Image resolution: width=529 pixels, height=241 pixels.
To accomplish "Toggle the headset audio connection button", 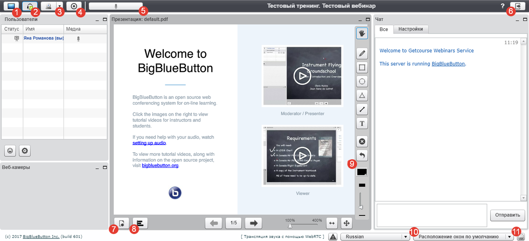I will (x=30, y=6).
